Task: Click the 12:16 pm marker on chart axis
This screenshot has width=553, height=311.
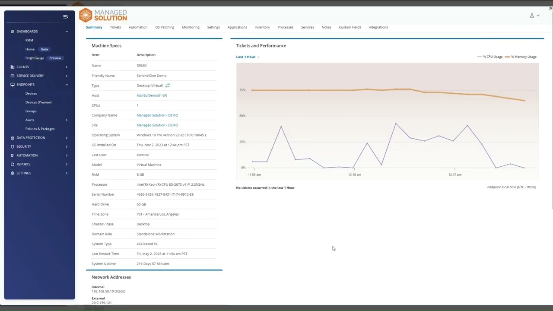Action: pos(355,175)
